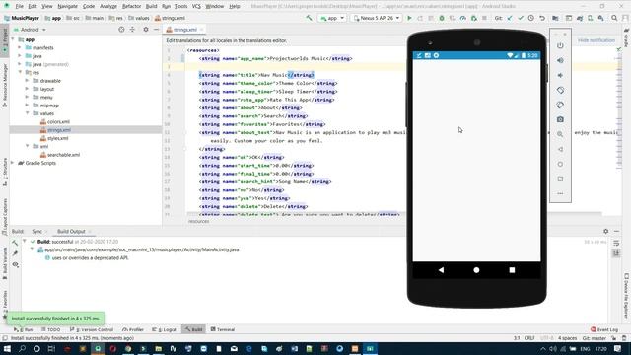The height and width of the screenshot is (355, 631).
Task: Expand Gradle Scripts node
Action: [x=13, y=163]
